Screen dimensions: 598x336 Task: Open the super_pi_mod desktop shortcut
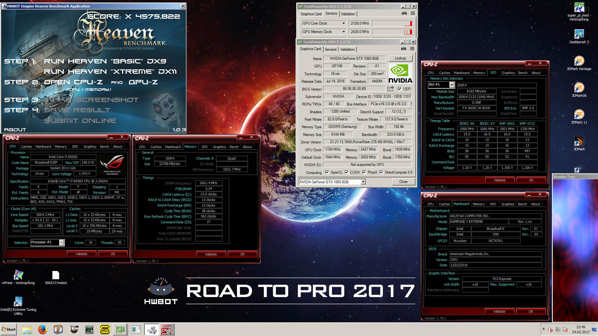click(579, 12)
